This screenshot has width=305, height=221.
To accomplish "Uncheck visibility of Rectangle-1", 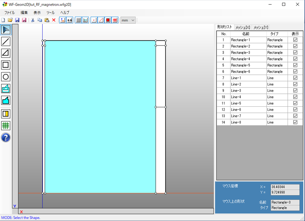I will (295, 40).
